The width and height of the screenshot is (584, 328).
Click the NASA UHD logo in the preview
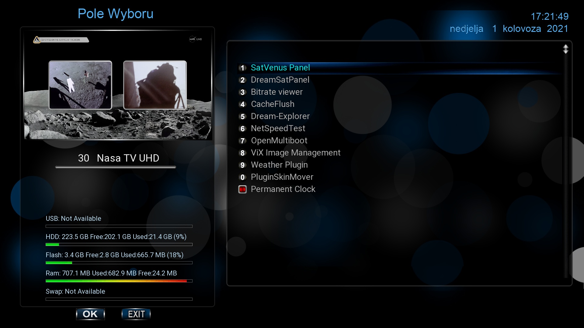[196, 39]
